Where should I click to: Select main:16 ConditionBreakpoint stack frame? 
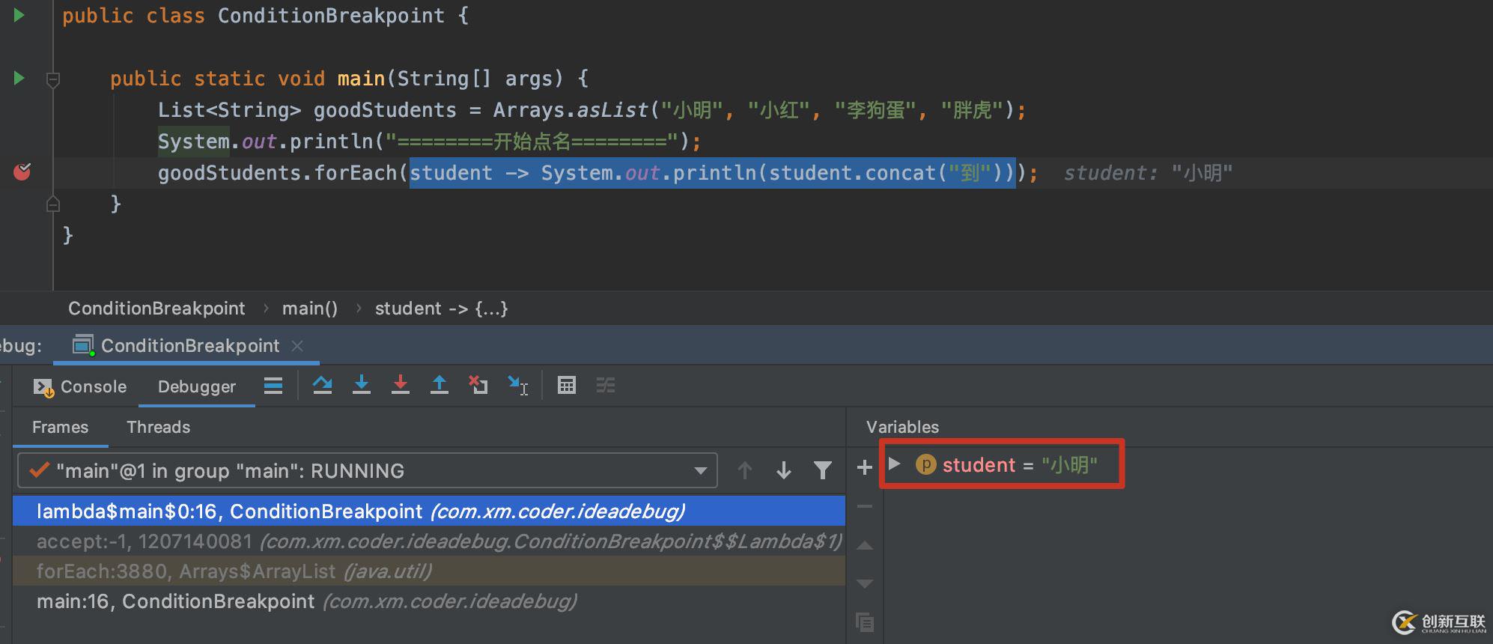429,601
